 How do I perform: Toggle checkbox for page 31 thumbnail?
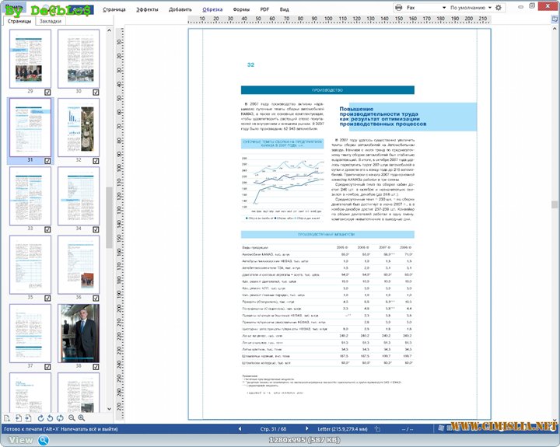(x=47, y=160)
